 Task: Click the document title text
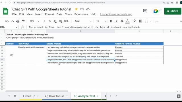click(x=42, y=9)
